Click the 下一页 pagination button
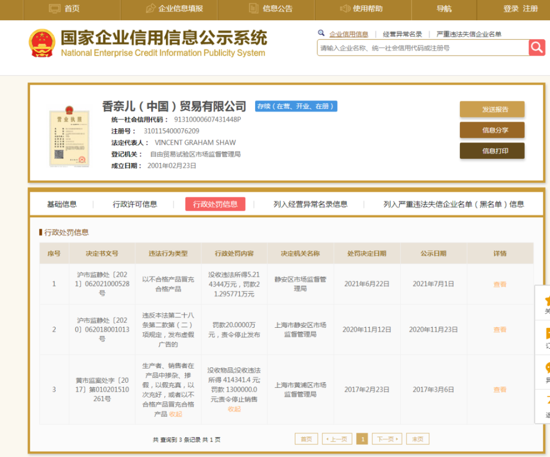This screenshot has height=457, width=550. tap(387, 439)
